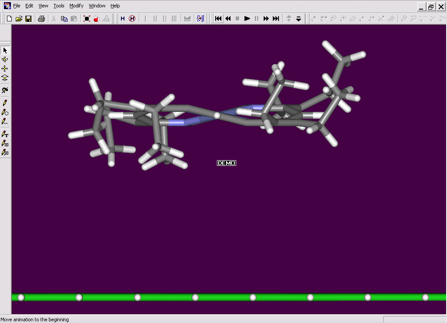447x323 pixels.
Task: Open a file with the folder icon
Action: click(19, 19)
